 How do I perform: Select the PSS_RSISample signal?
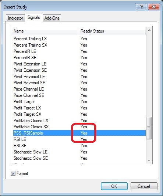(x=79, y=133)
